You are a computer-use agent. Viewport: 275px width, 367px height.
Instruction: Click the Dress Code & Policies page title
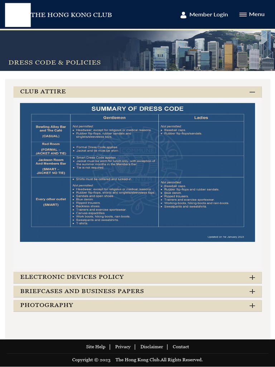pos(55,62)
